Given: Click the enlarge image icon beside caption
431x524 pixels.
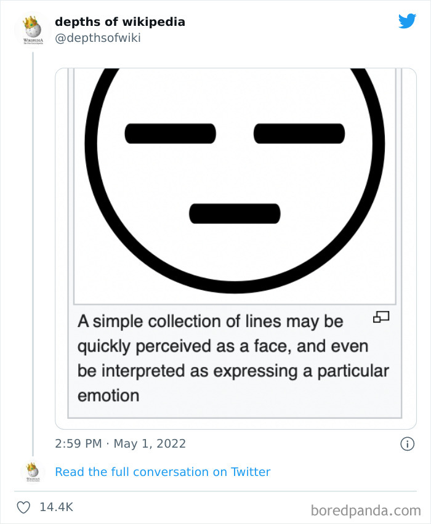Looking at the screenshot, I should [381, 317].
